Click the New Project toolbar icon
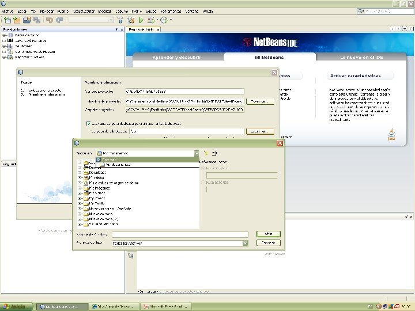The height and width of the screenshot is (311, 415). click(17, 20)
